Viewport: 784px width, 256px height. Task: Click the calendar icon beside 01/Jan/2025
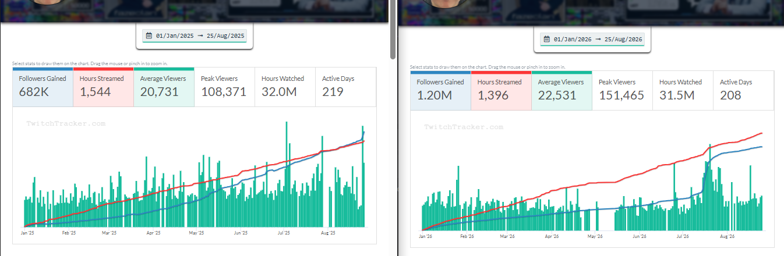pos(149,36)
